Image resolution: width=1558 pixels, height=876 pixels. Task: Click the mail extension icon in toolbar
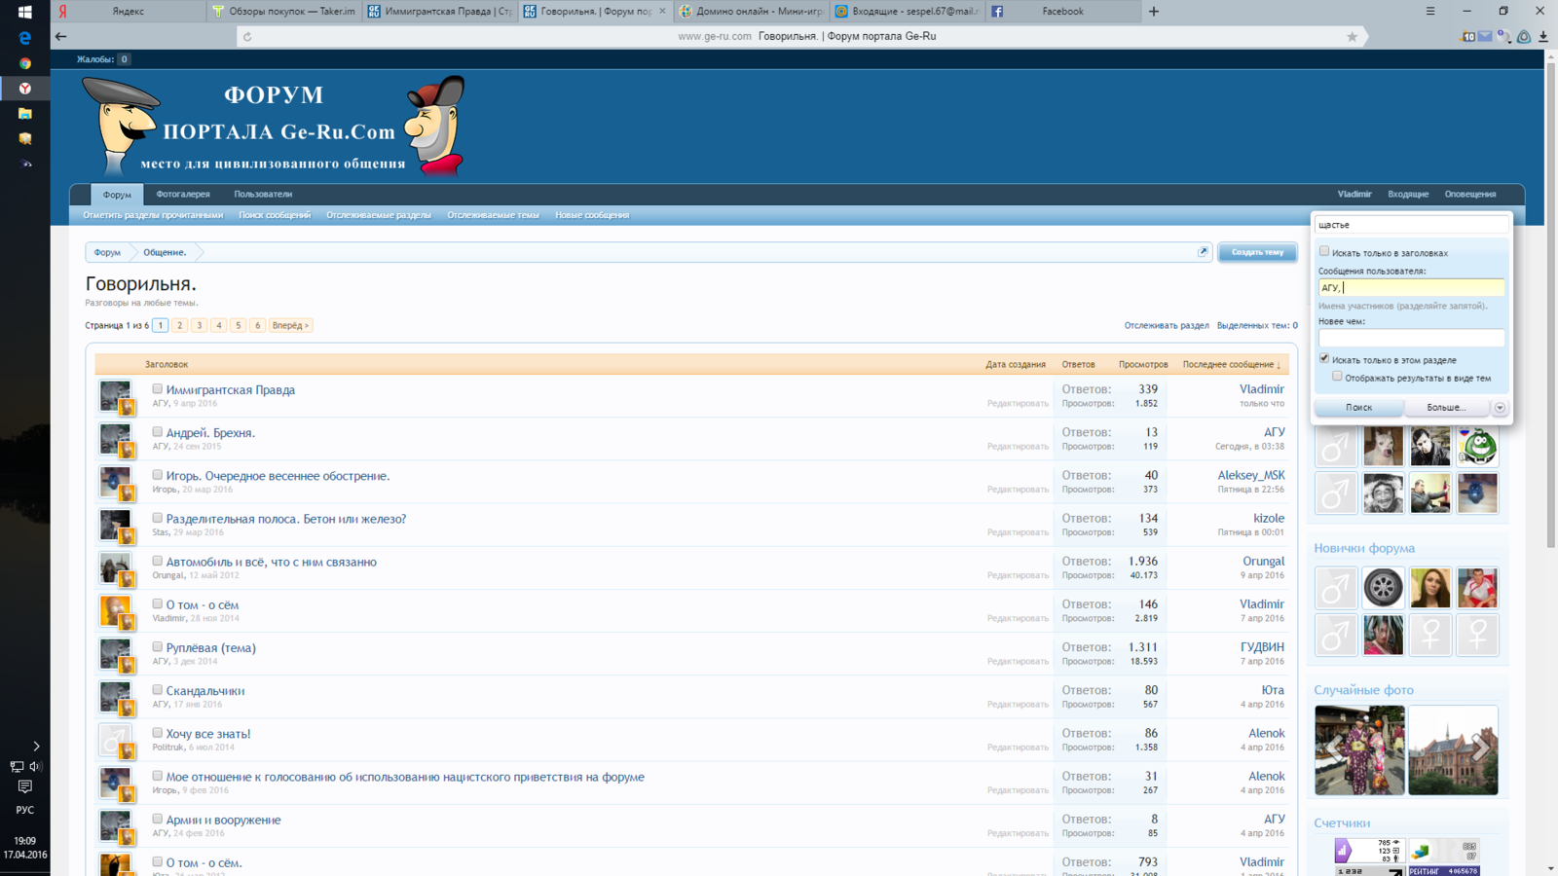tap(1485, 37)
